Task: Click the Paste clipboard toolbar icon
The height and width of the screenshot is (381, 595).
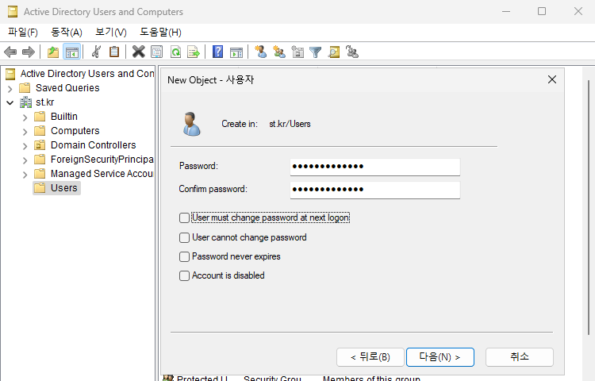Action: click(114, 52)
